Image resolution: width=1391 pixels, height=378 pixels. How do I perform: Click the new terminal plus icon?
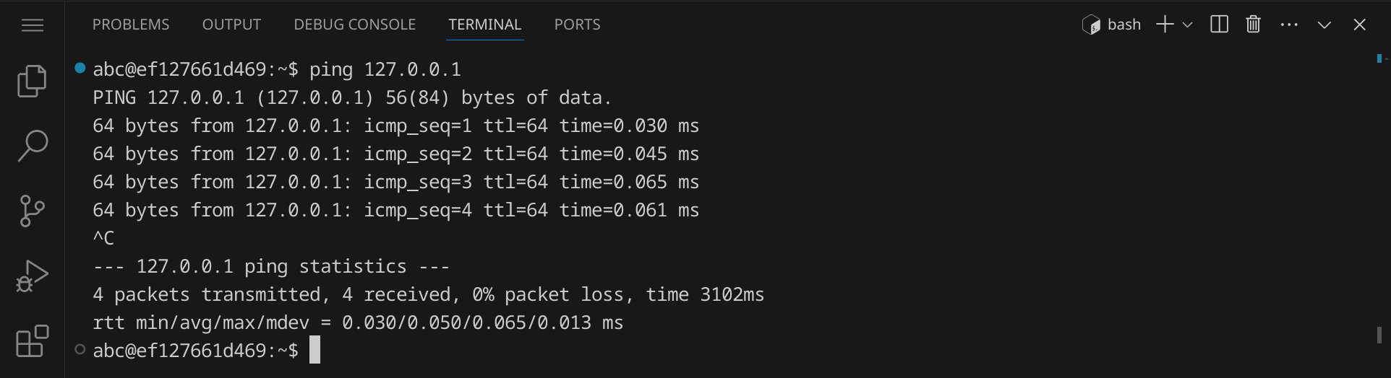pyautogui.click(x=1164, y=25)
